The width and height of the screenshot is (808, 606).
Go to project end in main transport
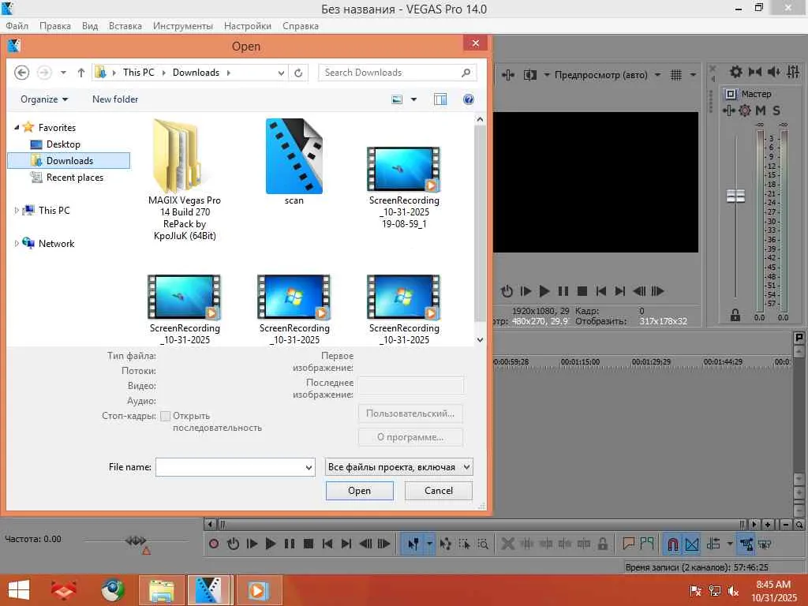[346, 544]
